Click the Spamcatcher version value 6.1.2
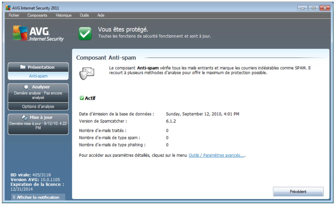 [x=171, y=121]
